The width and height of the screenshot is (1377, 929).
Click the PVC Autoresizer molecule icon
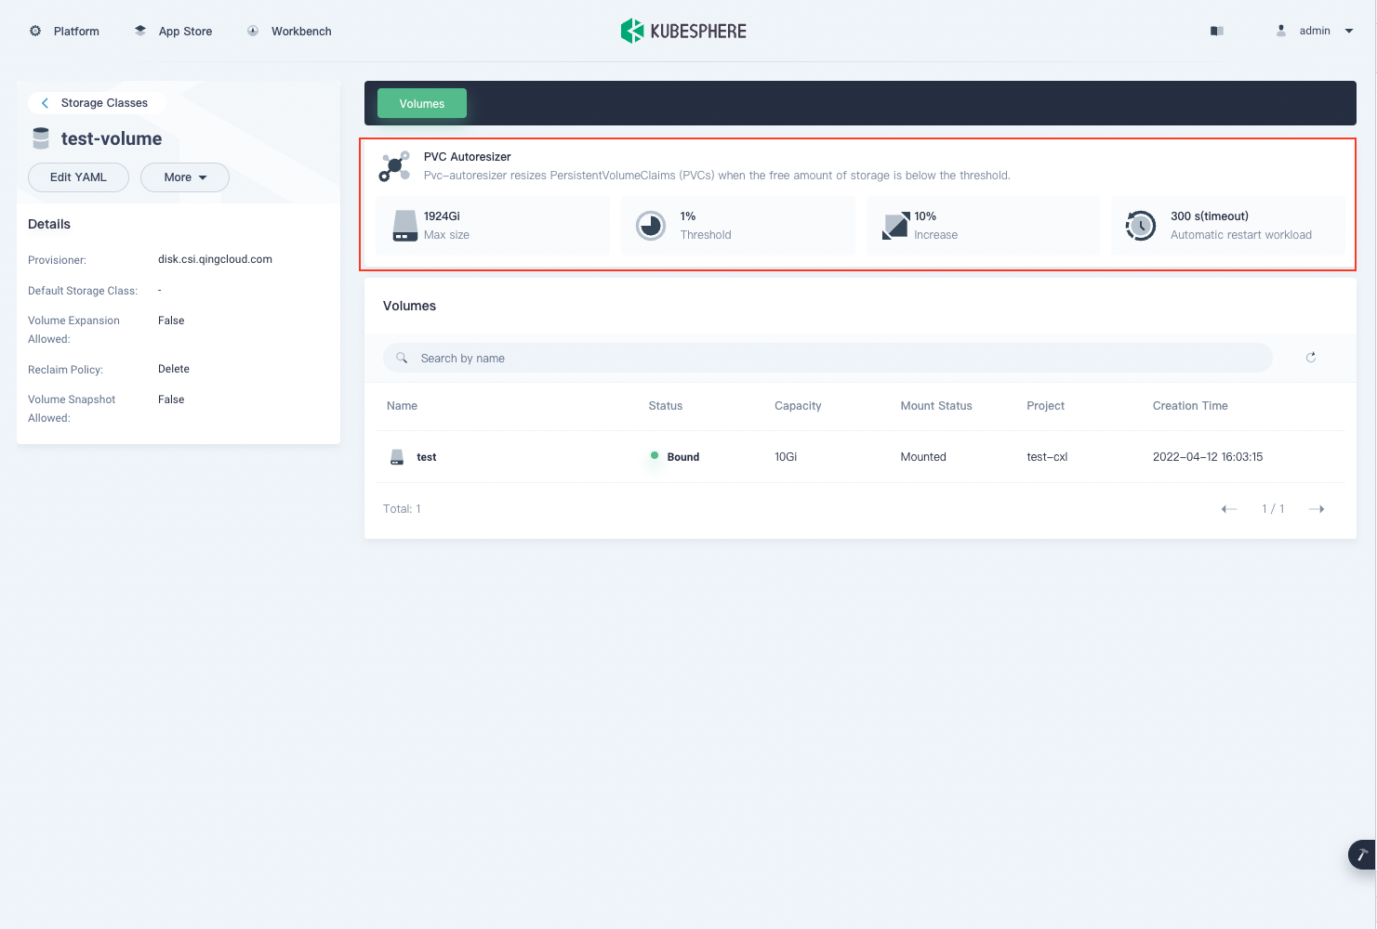pos(394,165)
